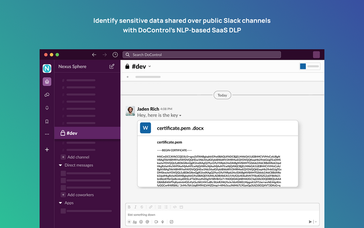Open the members button in channel header
Image resolution: width=364 pixels, height=228 pixels.
(310, 66)
